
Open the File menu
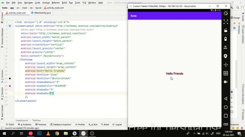8,3
